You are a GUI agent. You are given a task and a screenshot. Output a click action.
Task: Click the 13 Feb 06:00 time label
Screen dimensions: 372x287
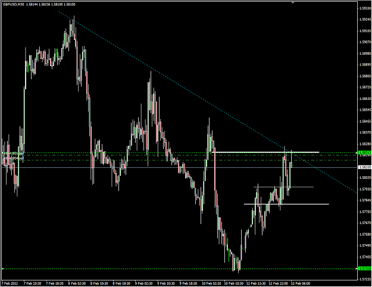tap(301, 283)
